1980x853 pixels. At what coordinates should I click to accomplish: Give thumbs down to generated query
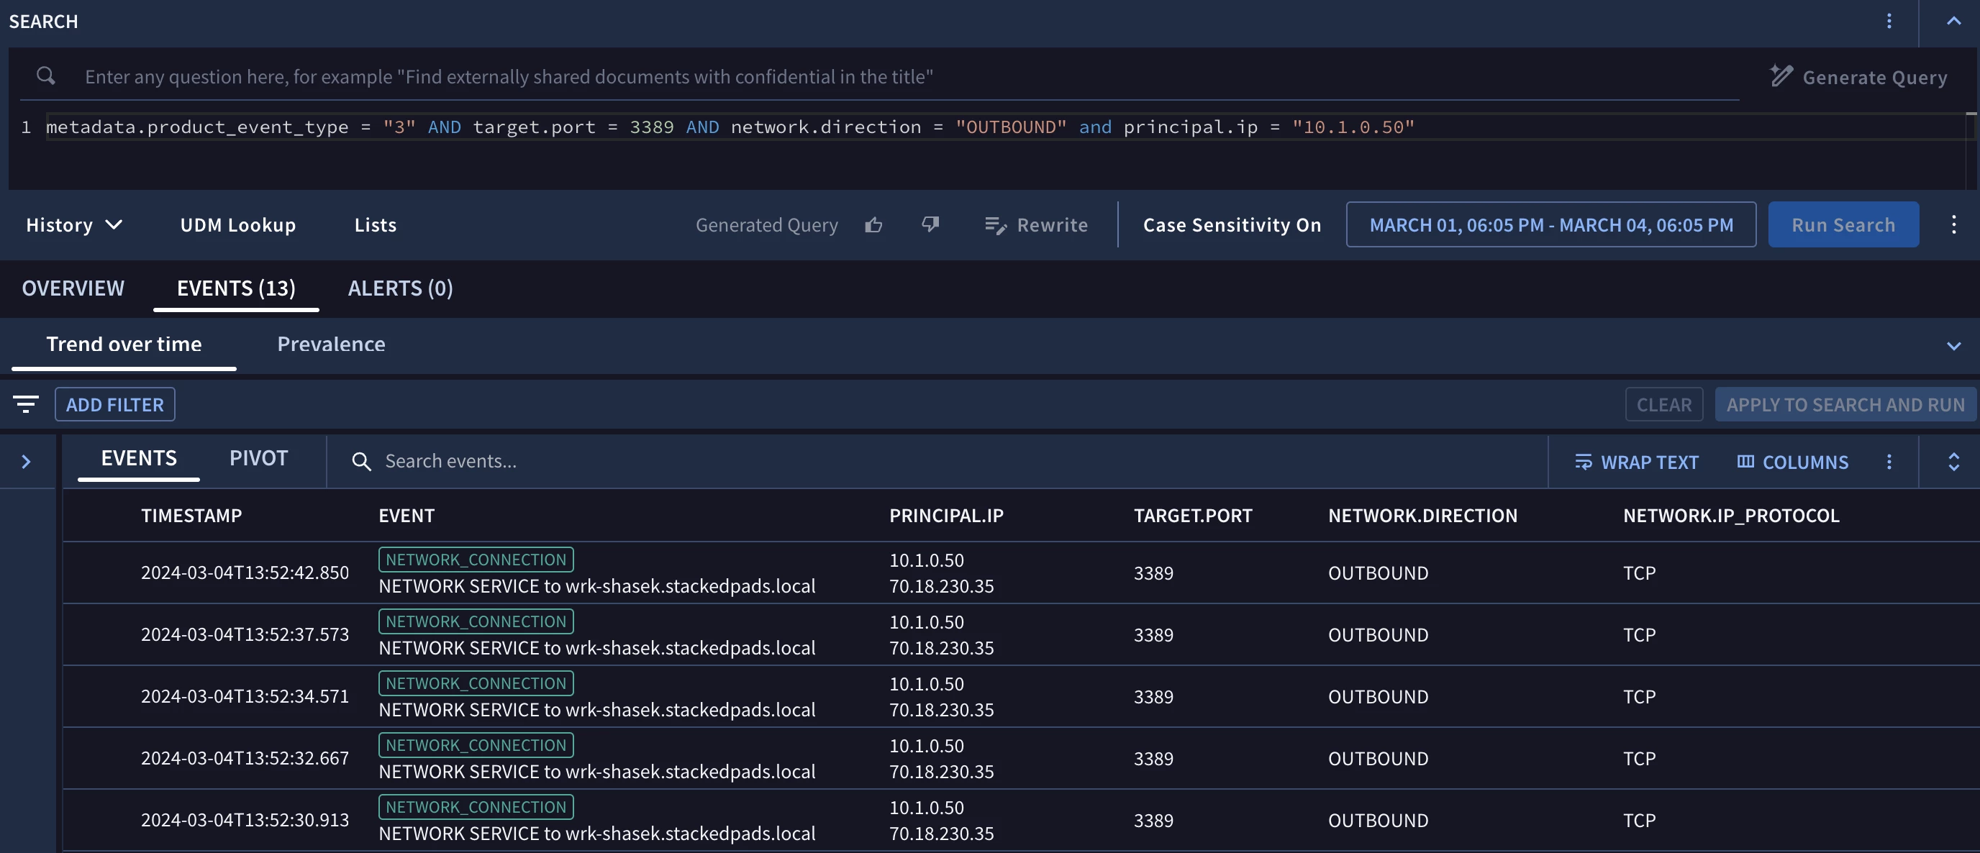coord(930,224)
